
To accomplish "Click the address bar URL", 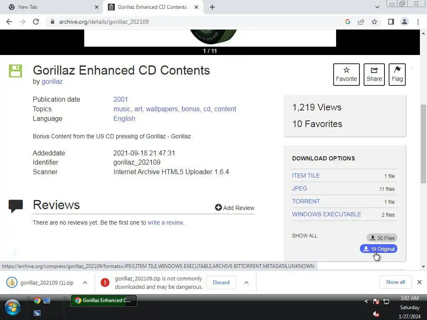I will coord(104,22).
